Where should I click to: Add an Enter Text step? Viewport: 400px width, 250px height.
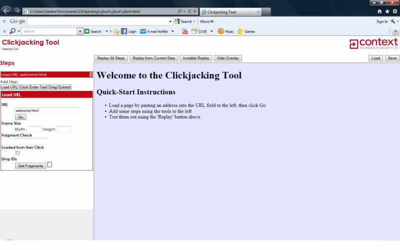(x=38, y=87)
